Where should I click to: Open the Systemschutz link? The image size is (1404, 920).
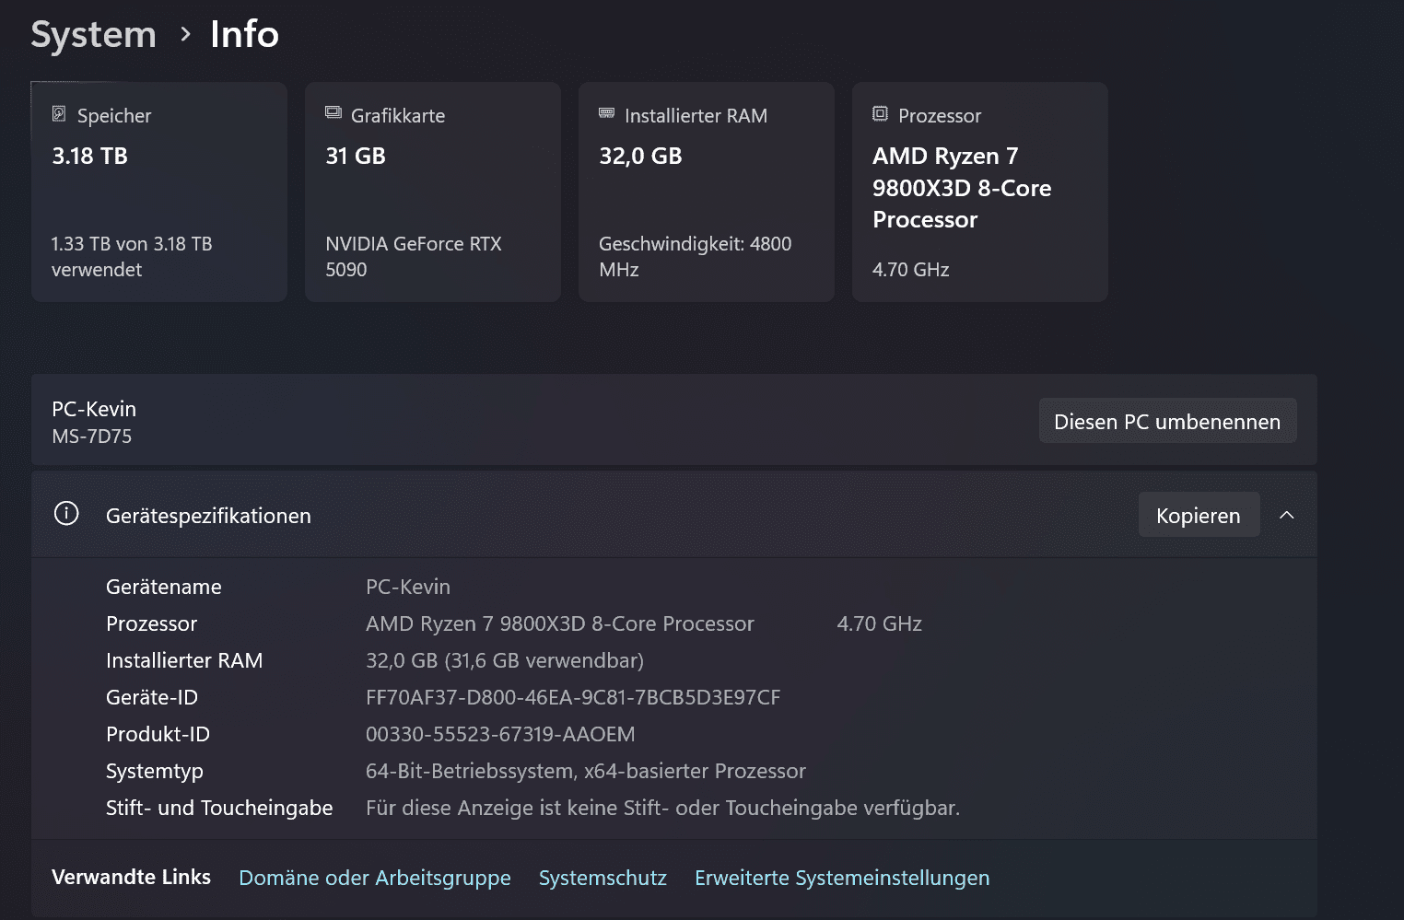pos(603,878)
